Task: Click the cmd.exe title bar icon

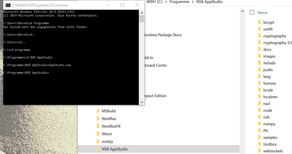Action: click(8, 5)
